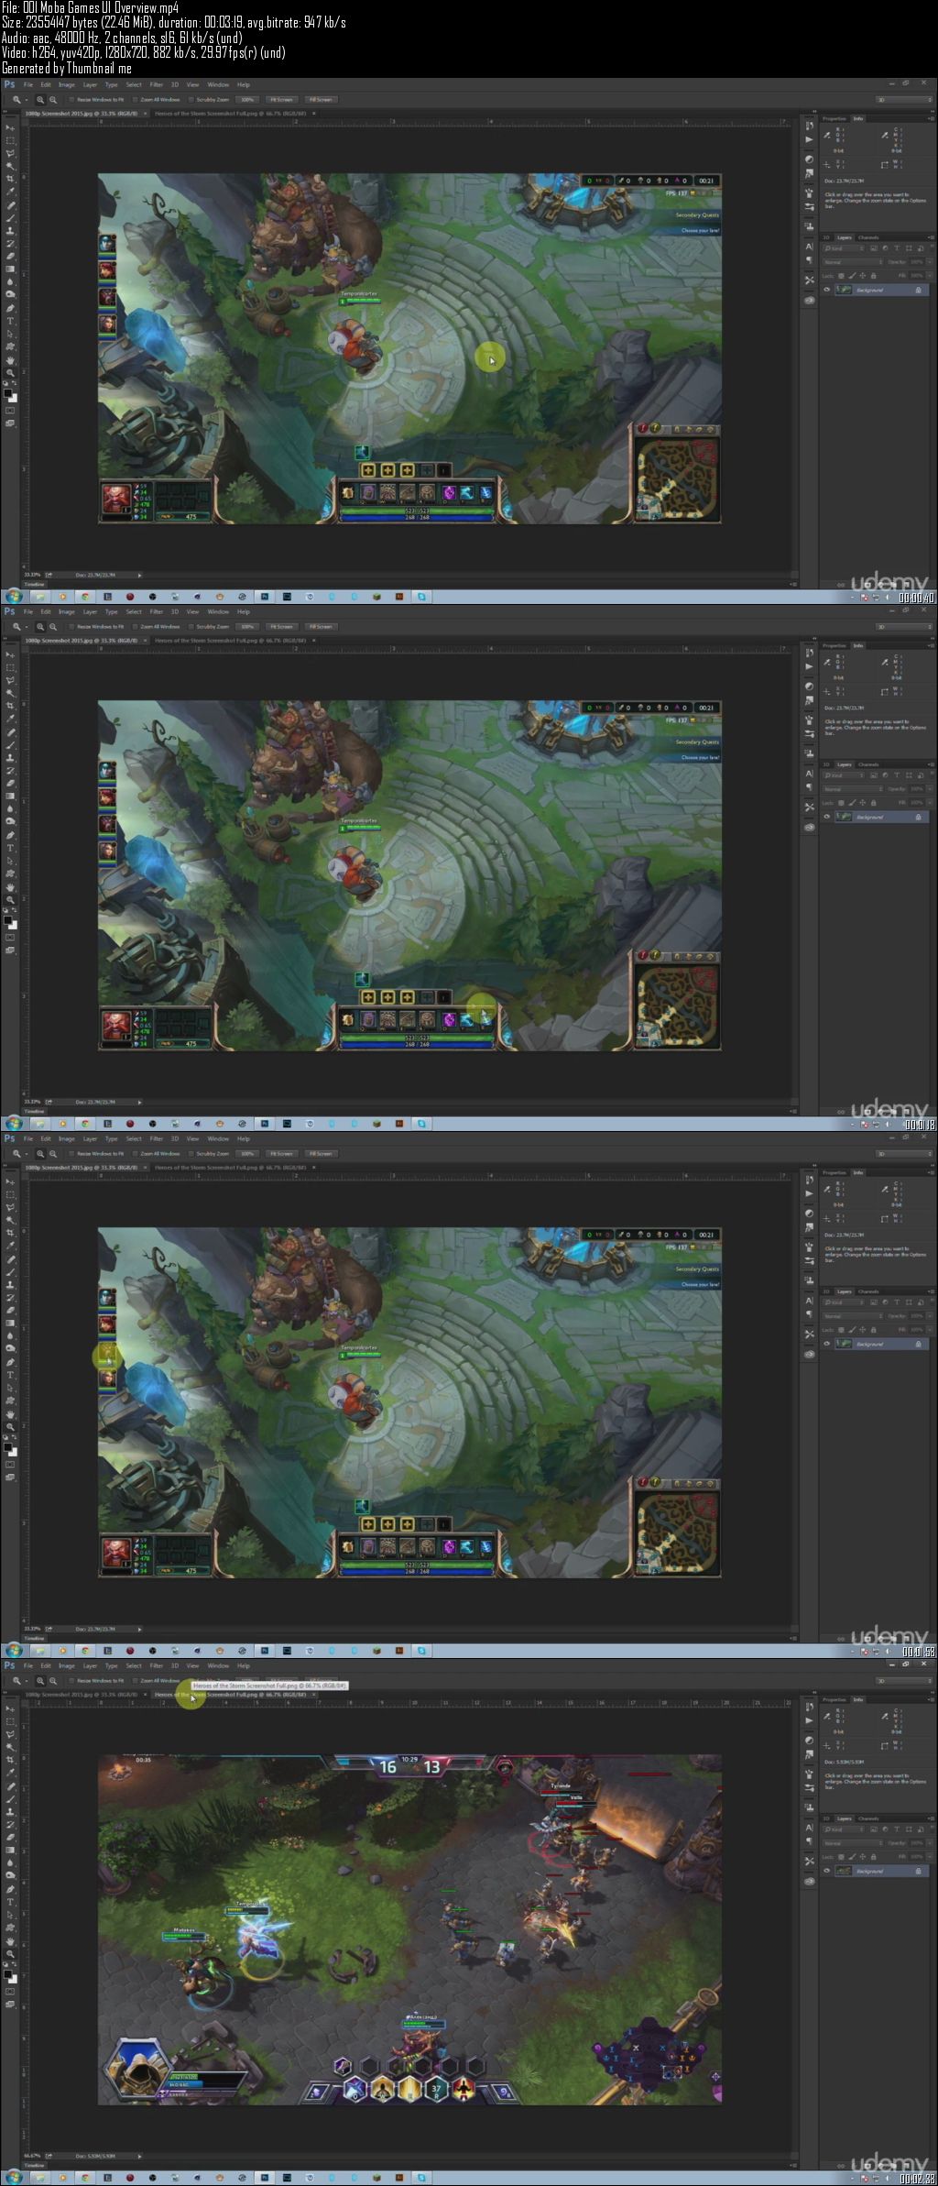Viewport: 938px width, 2186px height.
Task: Click Zoom In icon in 00:00:40 options bar
Action: click(39, 99)
